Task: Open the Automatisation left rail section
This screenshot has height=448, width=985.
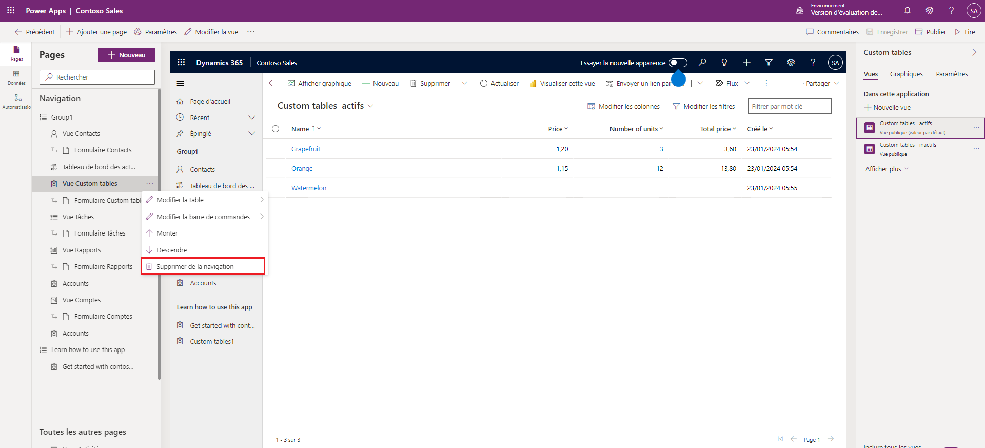Action: [x=16, y=102]
